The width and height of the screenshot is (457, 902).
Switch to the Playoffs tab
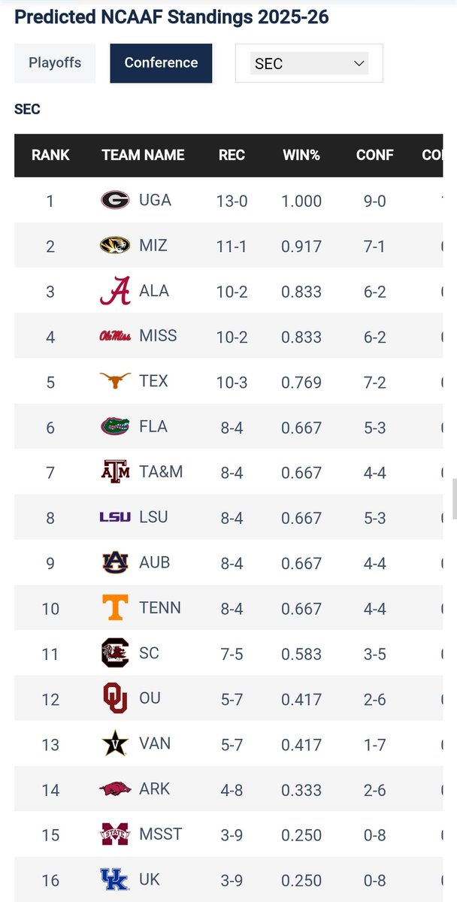point(55,63)
